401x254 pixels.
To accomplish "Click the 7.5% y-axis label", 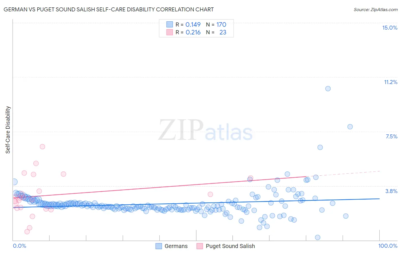I will (391, 136).
